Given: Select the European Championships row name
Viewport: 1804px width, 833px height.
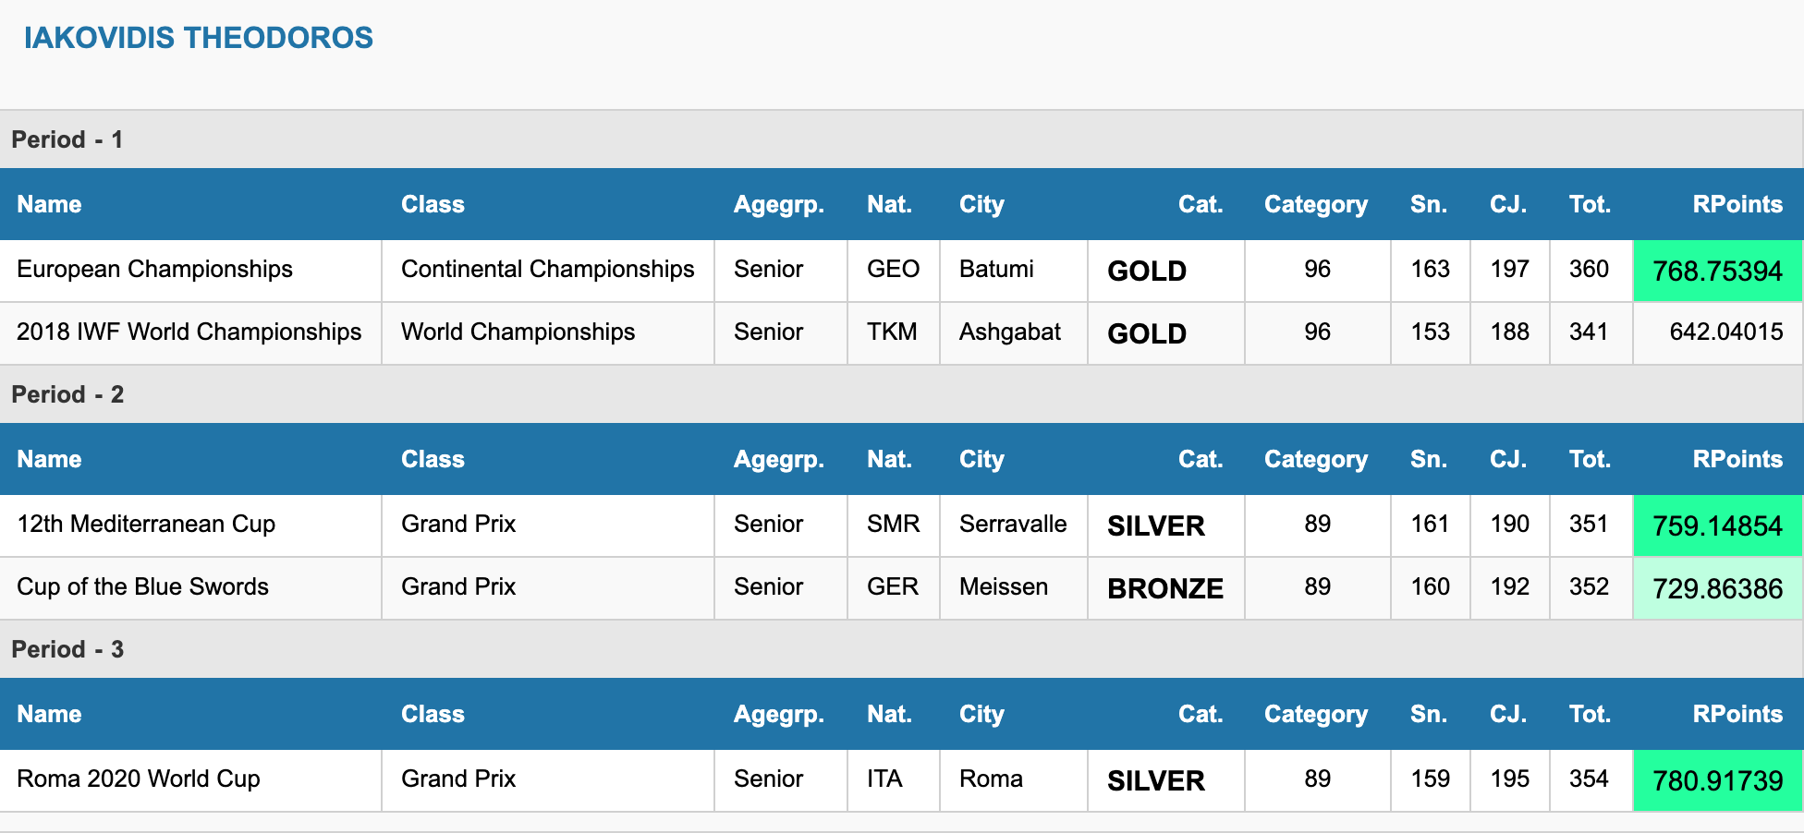Looking at the screenshot, I should point(154,269).
